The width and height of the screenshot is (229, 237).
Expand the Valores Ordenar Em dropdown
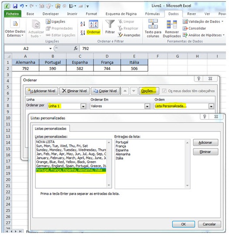coord(147,106)
